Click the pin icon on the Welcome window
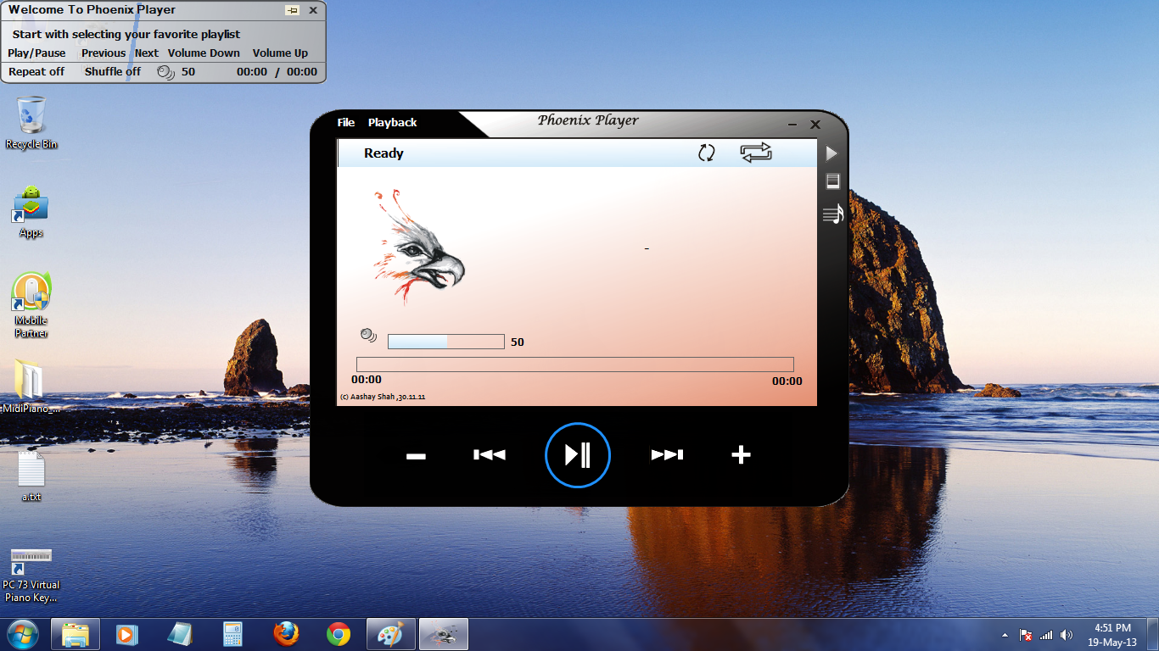The width and height of the screenshot is (1159, 651). tap(292, 10)
